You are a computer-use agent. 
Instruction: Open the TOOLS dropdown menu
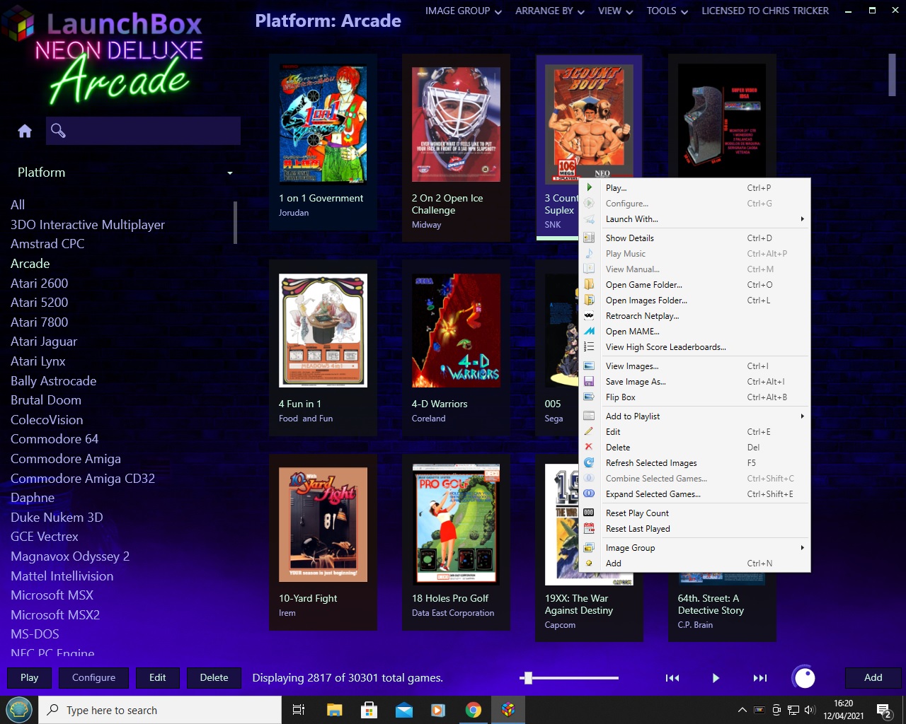[667, 11]
